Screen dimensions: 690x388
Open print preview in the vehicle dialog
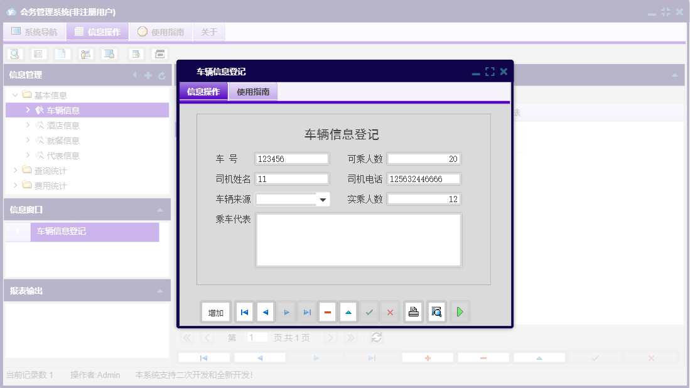[436, 311]
